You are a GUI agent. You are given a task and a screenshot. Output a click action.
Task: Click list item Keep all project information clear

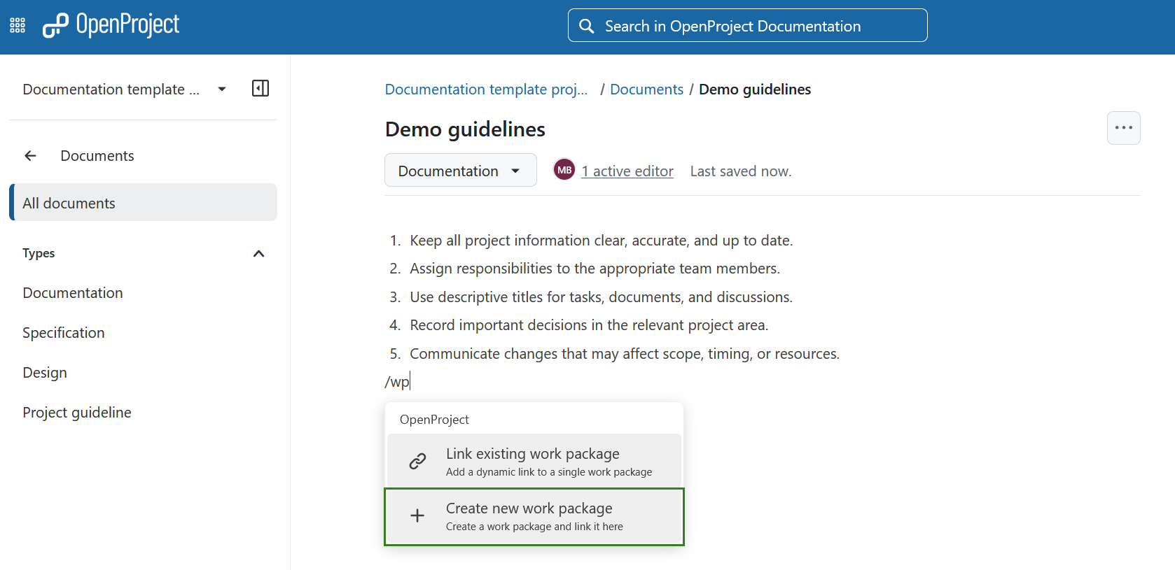tap(601, 241)
